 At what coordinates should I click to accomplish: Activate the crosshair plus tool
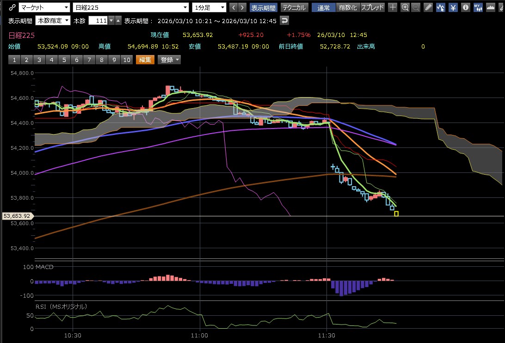pyautogui.click(x=393, y=7)
